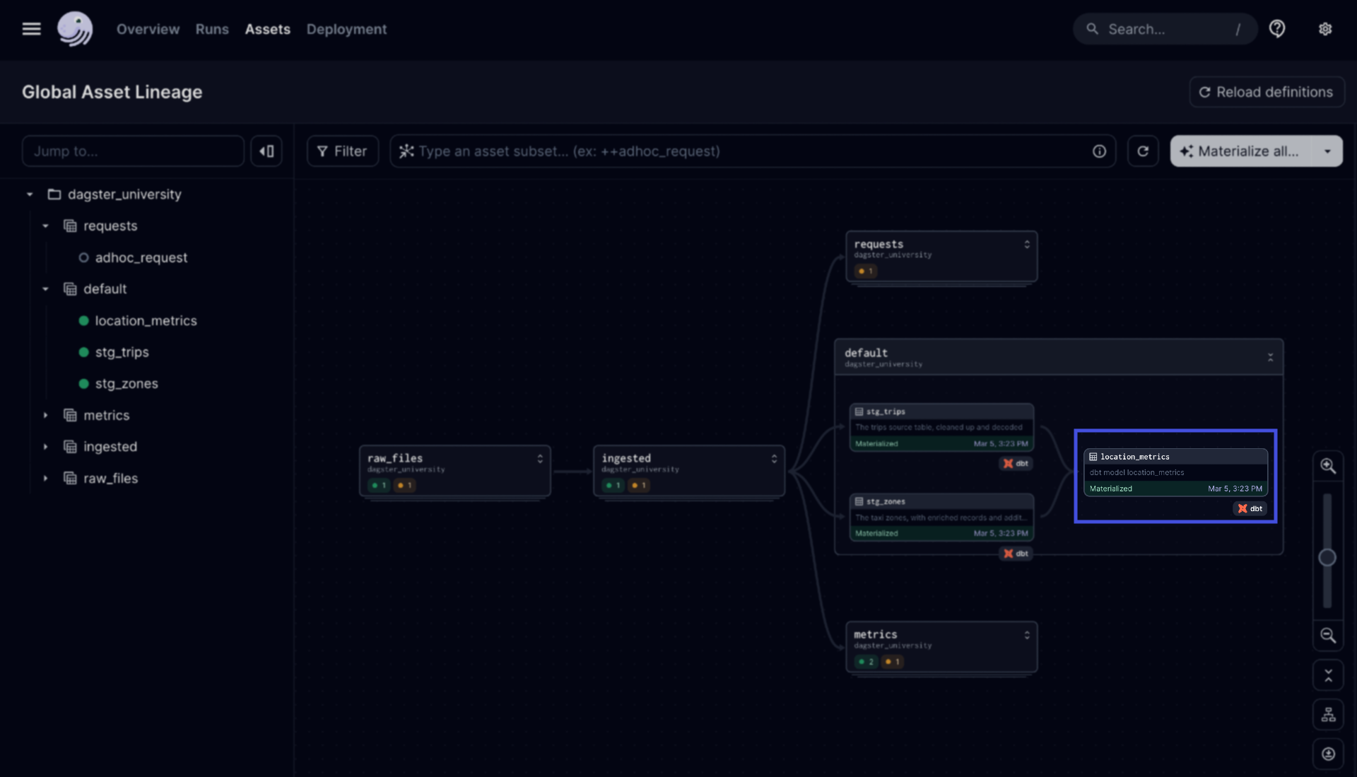
Task: Click Reload definitions button
Action: pos(1267,92)
